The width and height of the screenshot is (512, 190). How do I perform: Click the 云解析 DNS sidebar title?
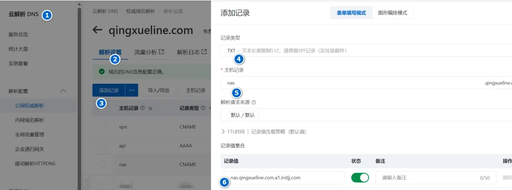point(24,14)
